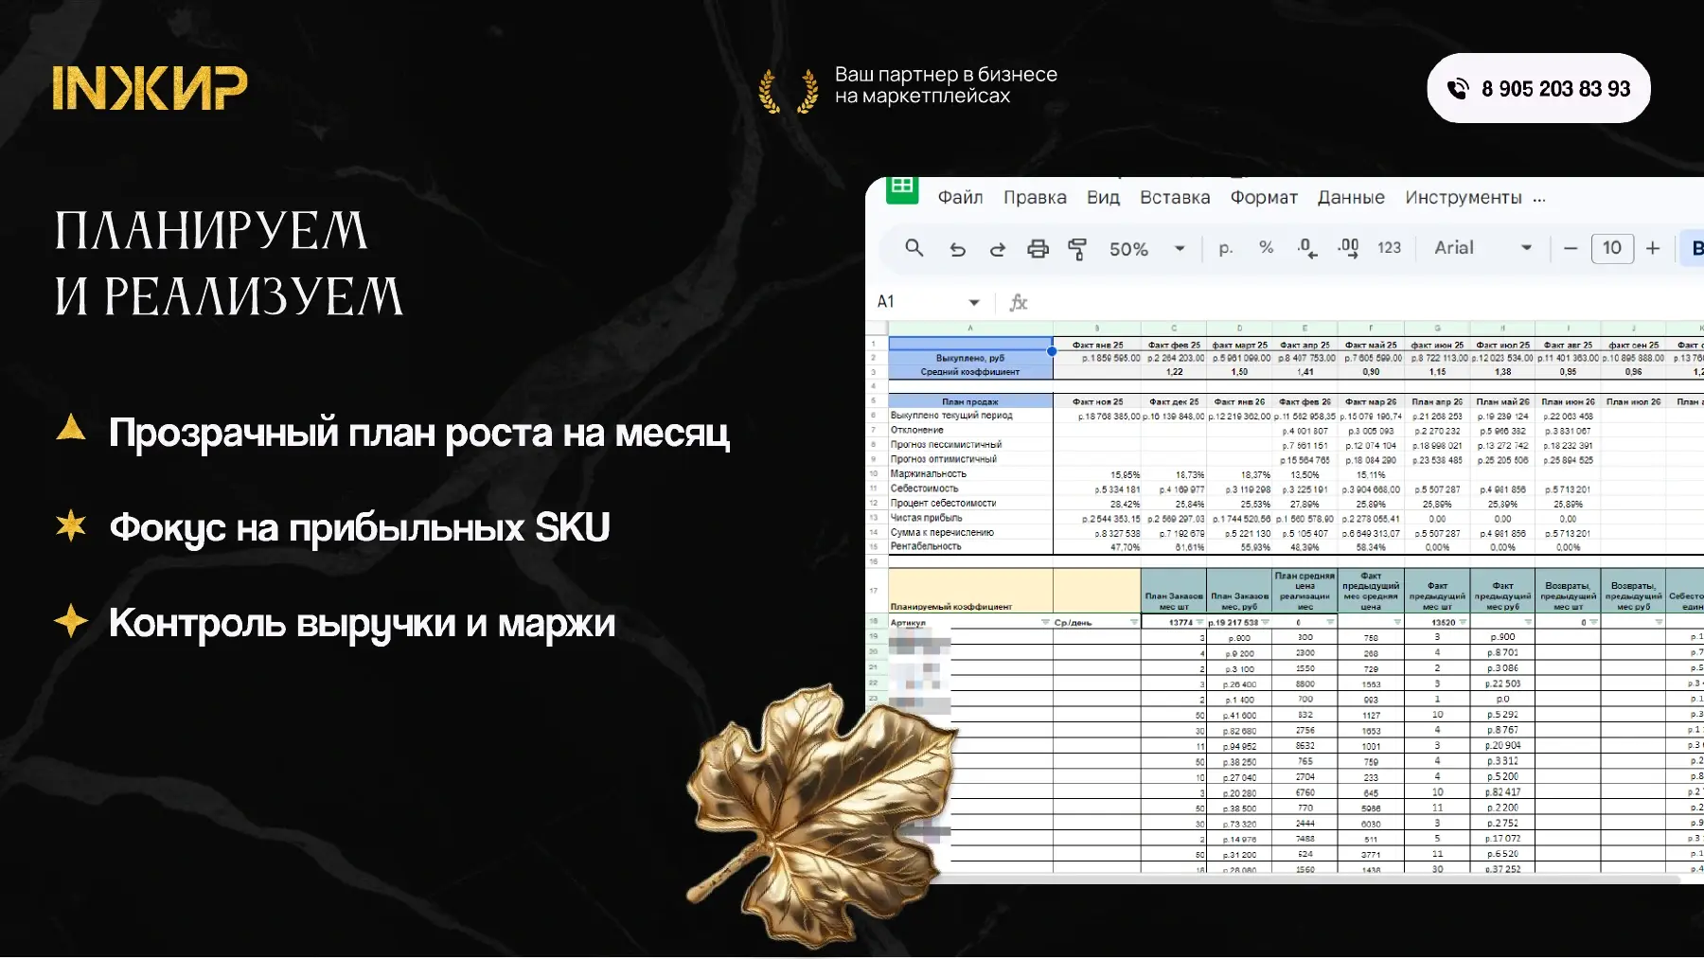The image size is (1704, 959).
Task: Decrease font size with minus button
Action: pos(1571,248)
